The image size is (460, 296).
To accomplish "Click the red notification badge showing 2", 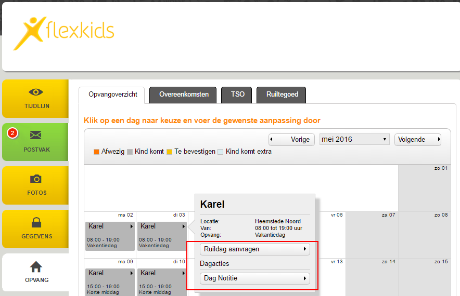I will pos(12,133).
